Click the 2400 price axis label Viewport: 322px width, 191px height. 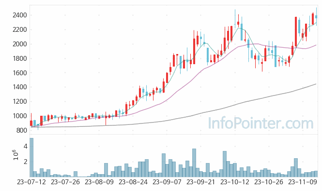click(20, 15)
